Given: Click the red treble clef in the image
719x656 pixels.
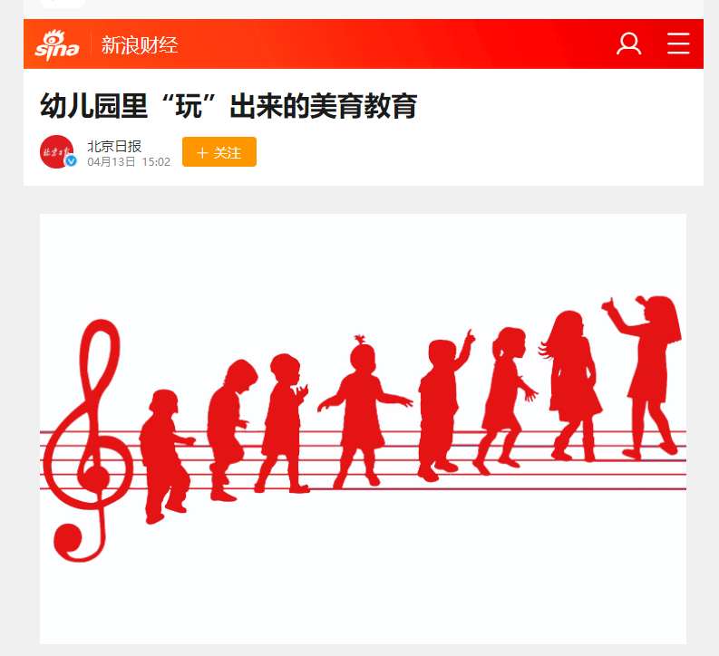Looking at the screenshot, I should (x=87, y=440).
